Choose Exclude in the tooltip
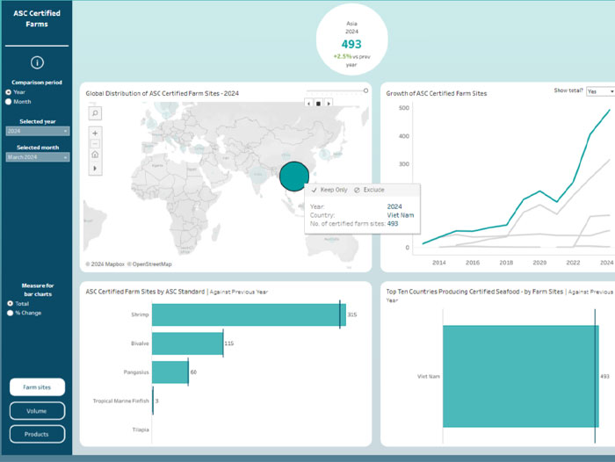This screenshot has height=462, width=615. point(368,190)
